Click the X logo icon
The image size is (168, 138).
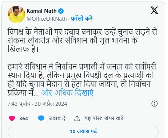coord(154,11)
